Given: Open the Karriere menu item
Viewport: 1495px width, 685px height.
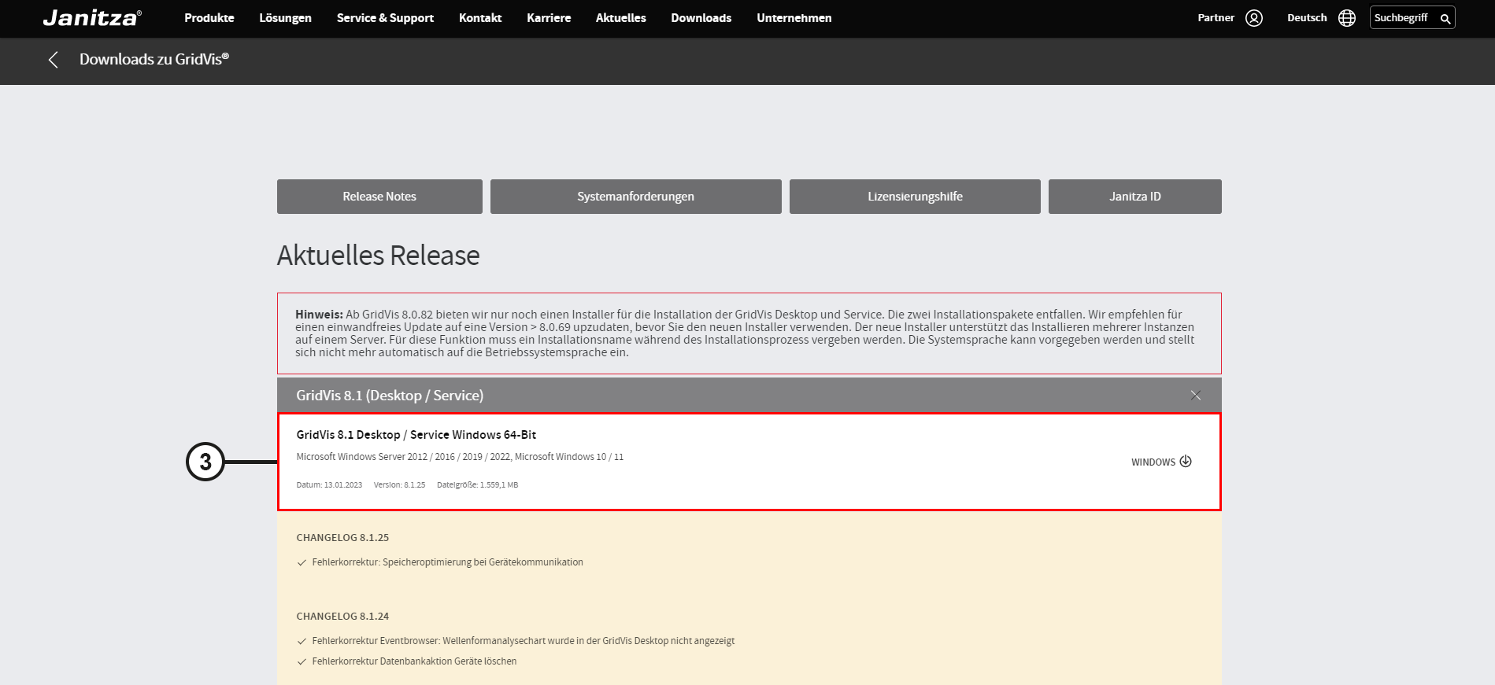Looking at the screenshot, I should 549,18.
